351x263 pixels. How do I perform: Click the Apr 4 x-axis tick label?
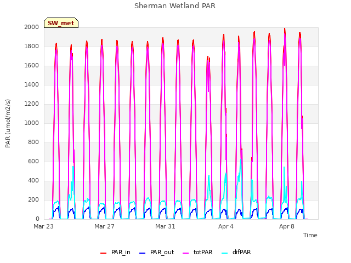point(226,226)
